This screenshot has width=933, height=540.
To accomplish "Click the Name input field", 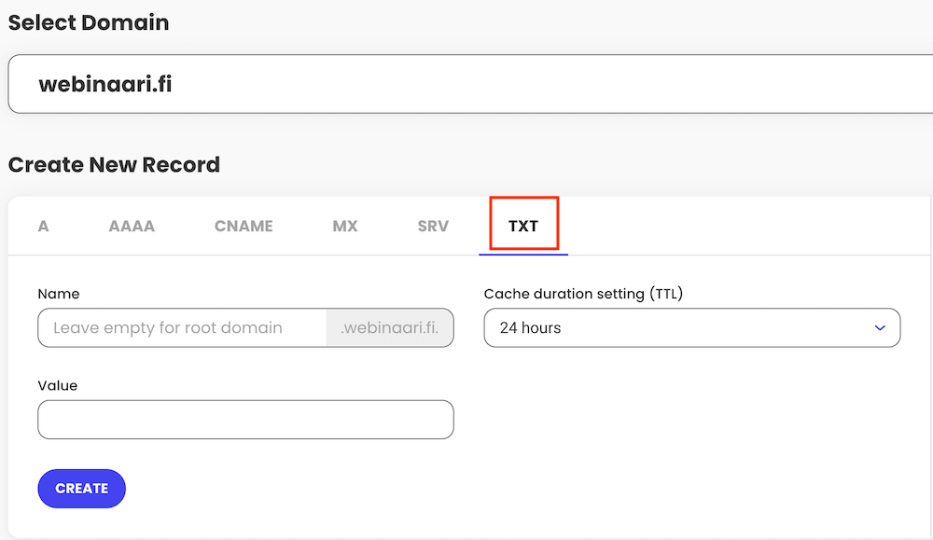I will pos(182,327).
